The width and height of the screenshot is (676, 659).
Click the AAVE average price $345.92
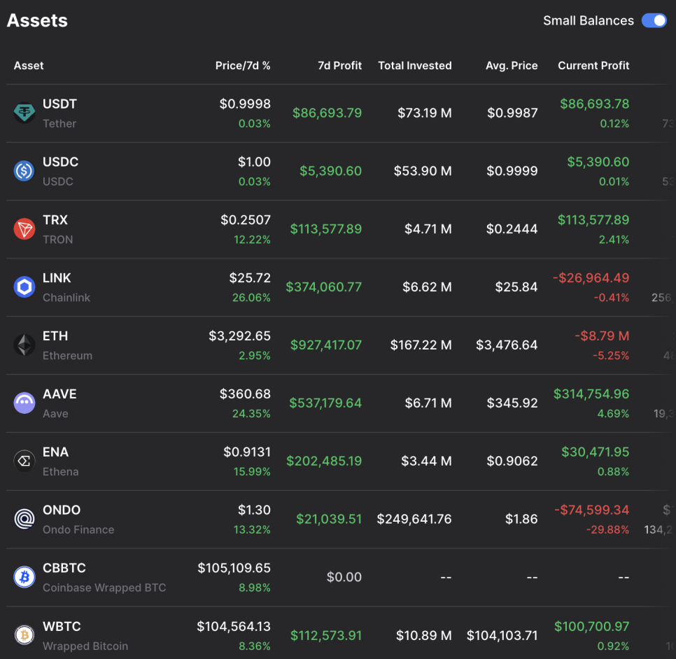(x=512, y=403)
